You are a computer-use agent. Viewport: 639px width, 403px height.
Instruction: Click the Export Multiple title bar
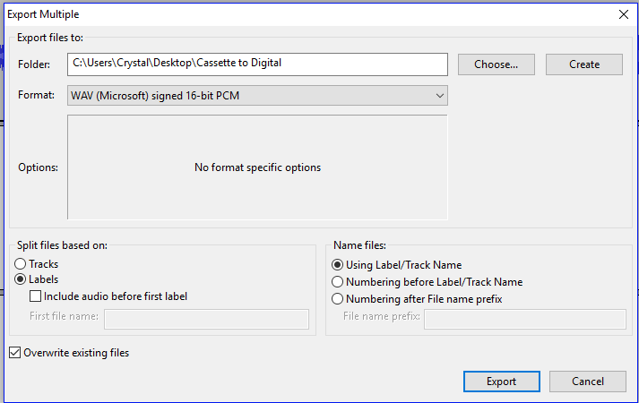[x=310, y=14]
